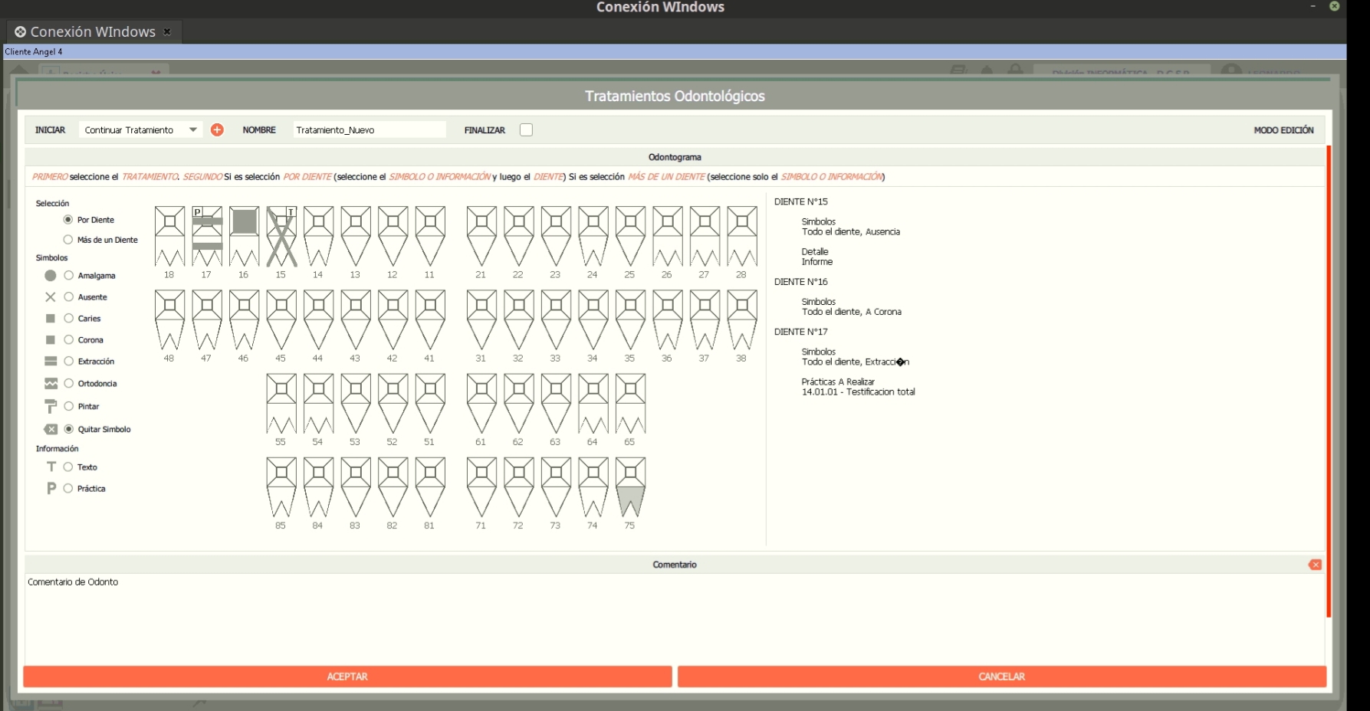Click the Tratamiento_Nuevo name field
This screenshot has width=1370, height=711.
(369, 130)
